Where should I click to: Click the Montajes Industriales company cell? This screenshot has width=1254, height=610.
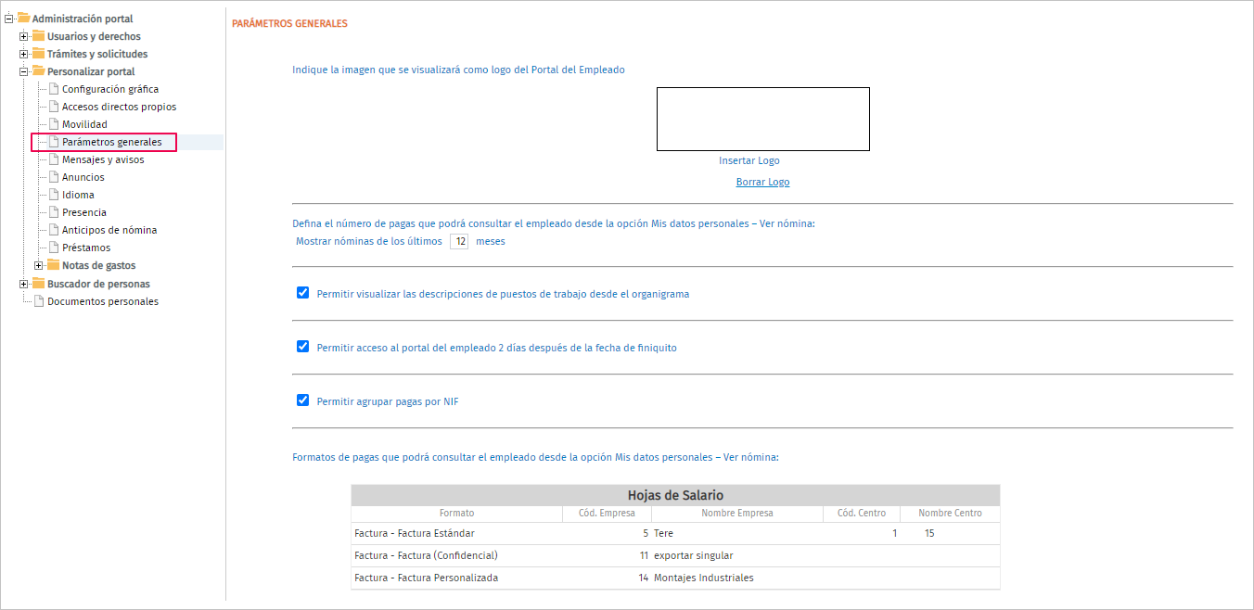pos(703,578)
